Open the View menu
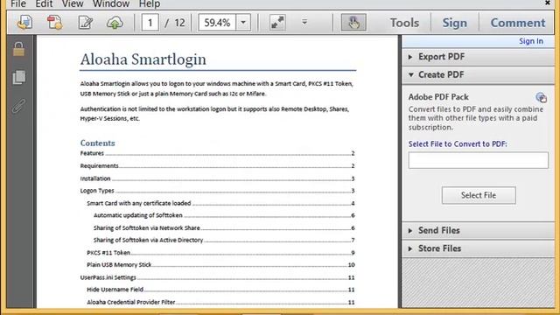The image size is (560, 315). tap(73, 3)
